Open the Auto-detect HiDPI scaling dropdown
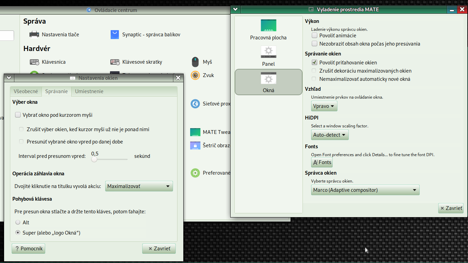The width and height of the screenshot is (468, 263). coord(330,135)
